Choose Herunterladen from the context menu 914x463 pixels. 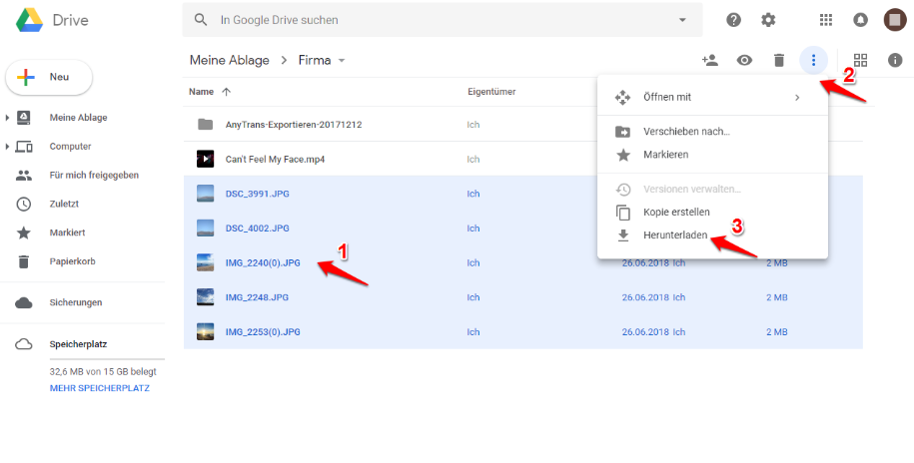[x=674, y=235]
